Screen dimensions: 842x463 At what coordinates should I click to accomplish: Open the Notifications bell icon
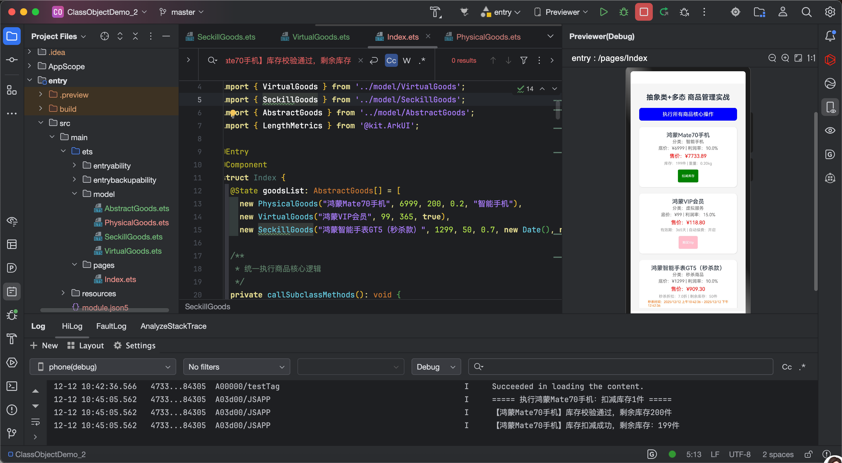click(830, 36)
